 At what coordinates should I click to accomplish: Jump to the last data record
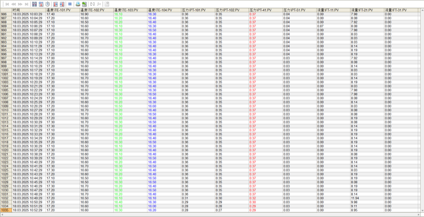tap(26, 4)
